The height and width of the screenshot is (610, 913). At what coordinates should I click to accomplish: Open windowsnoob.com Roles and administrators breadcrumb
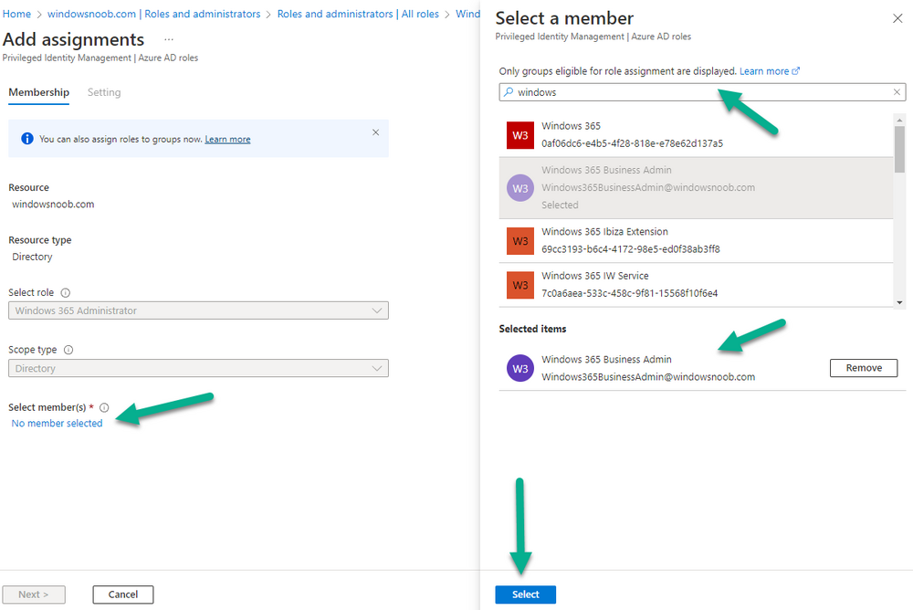(153, 14)
